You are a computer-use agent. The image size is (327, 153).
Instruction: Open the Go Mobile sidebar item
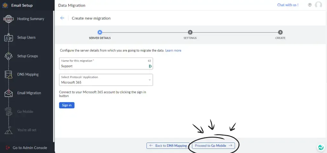click(x=25, y=112)
